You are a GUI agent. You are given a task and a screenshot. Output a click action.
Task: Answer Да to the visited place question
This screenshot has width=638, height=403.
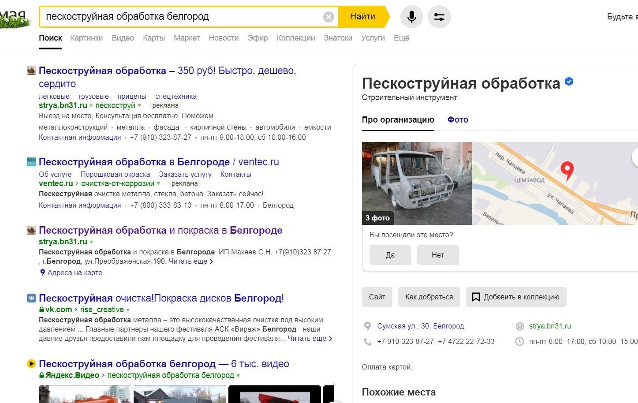[390, 255]
